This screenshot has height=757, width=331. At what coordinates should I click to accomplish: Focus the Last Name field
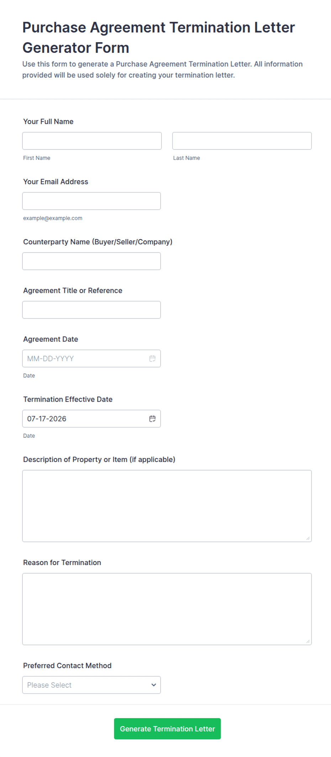click(242, 141)
